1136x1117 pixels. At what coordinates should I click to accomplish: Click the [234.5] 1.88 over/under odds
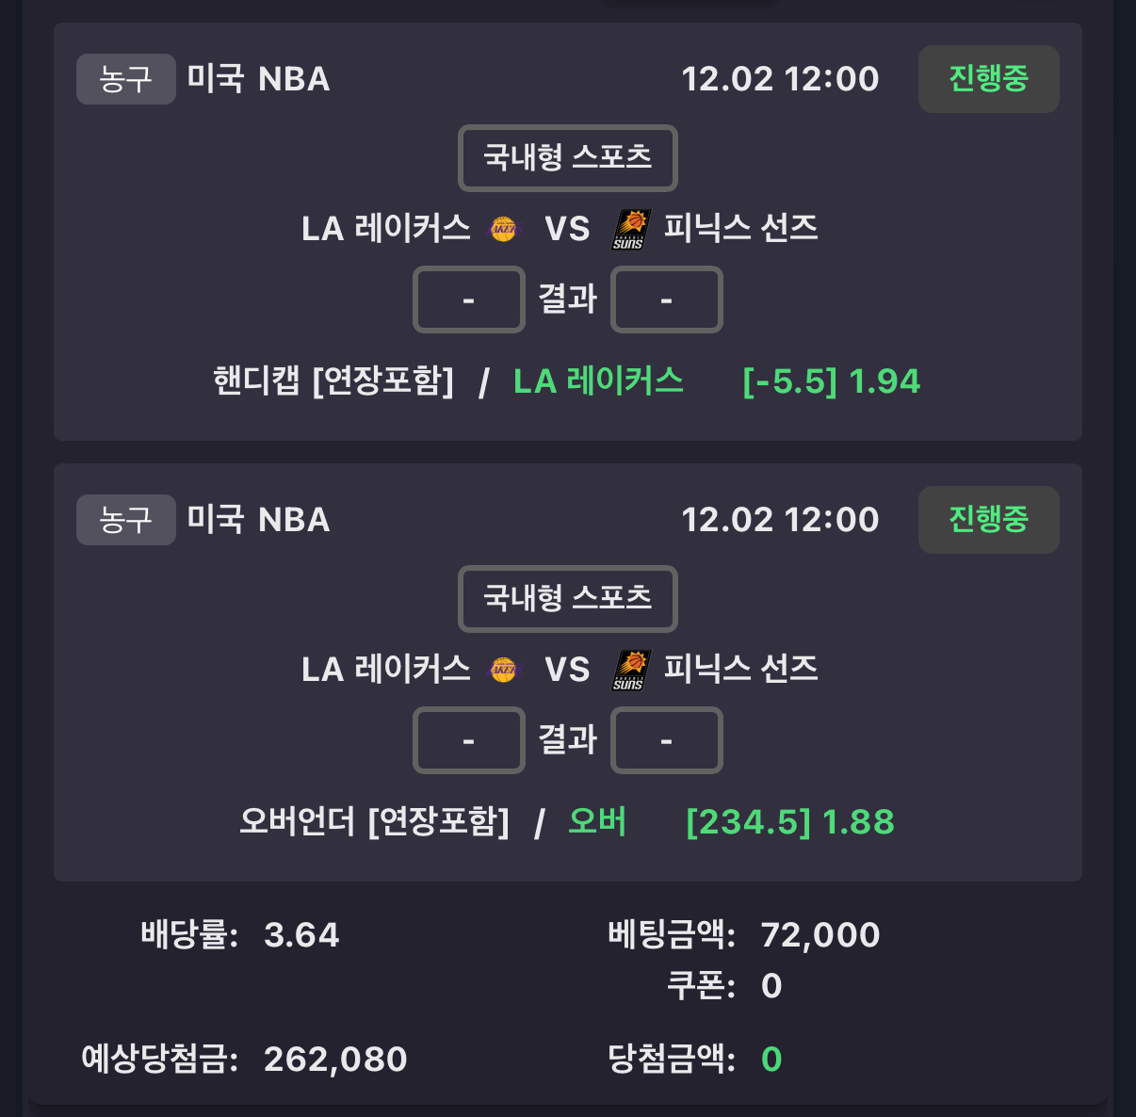point(790,822)
